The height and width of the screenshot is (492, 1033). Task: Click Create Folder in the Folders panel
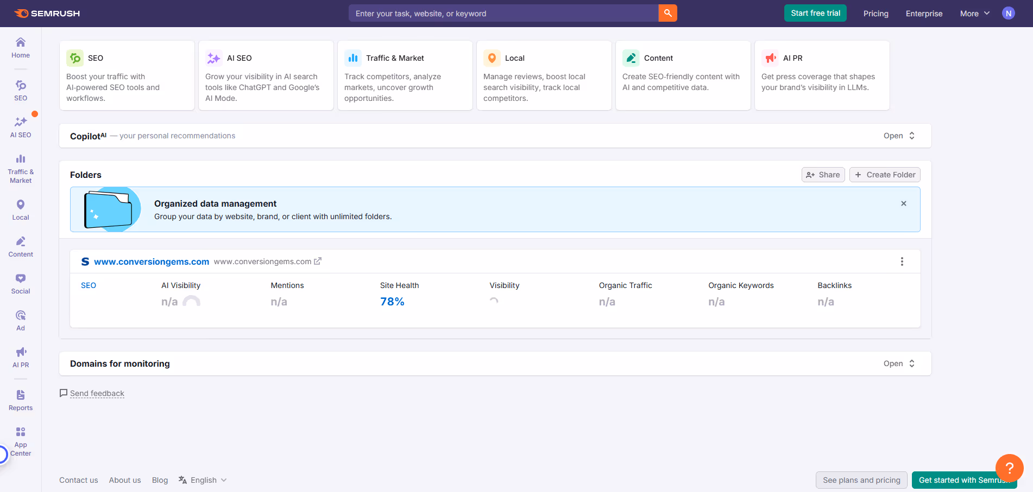click(x=884, y=175)
